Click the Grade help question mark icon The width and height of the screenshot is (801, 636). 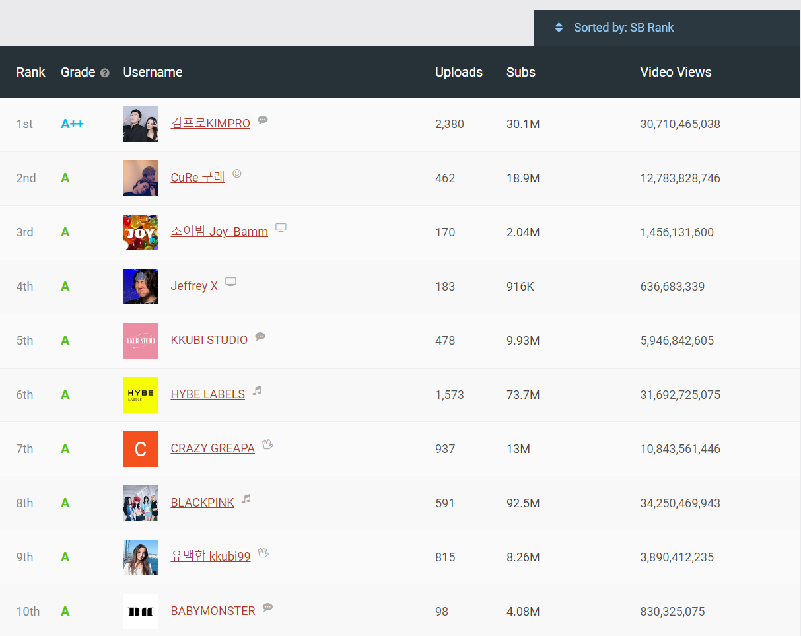pos(105,73)
